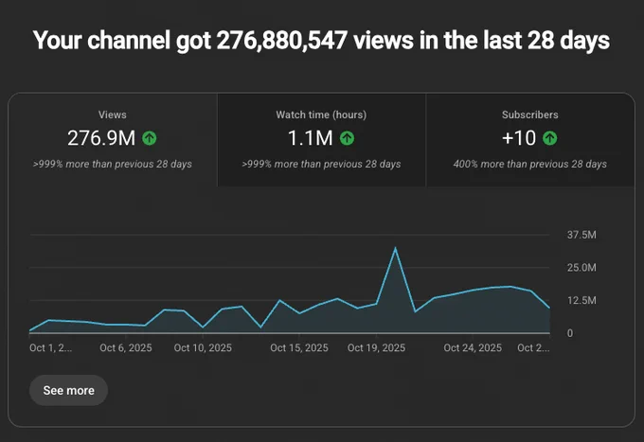Click the '400% more than previous 28 days' text

(529, 164)
